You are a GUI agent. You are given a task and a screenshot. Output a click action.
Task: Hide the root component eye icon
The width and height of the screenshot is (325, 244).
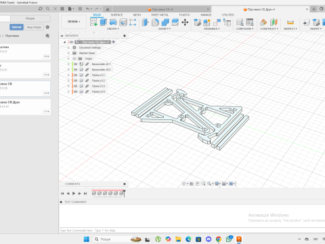click(71, 42)
